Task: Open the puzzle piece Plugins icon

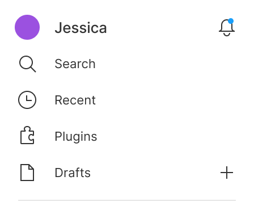Action: 27,135
